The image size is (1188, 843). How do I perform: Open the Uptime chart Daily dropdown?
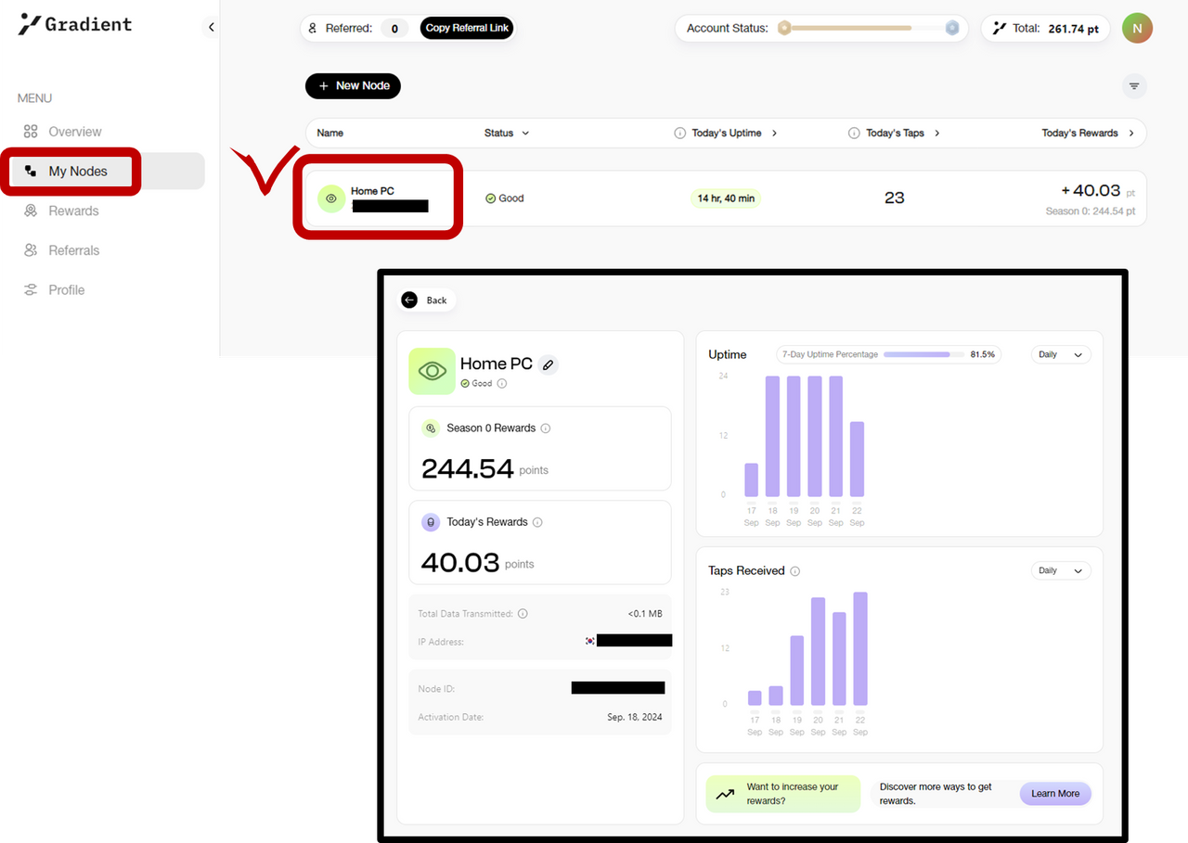[1061, 354]
